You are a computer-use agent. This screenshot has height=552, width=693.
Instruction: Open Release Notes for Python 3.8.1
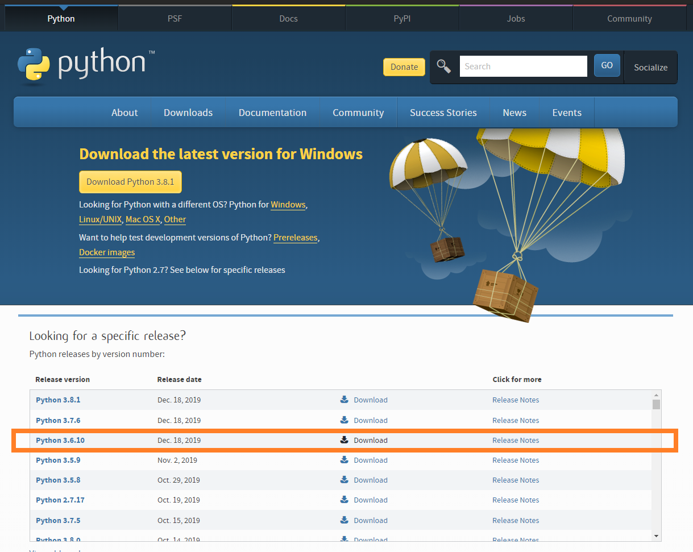[516, 400]
